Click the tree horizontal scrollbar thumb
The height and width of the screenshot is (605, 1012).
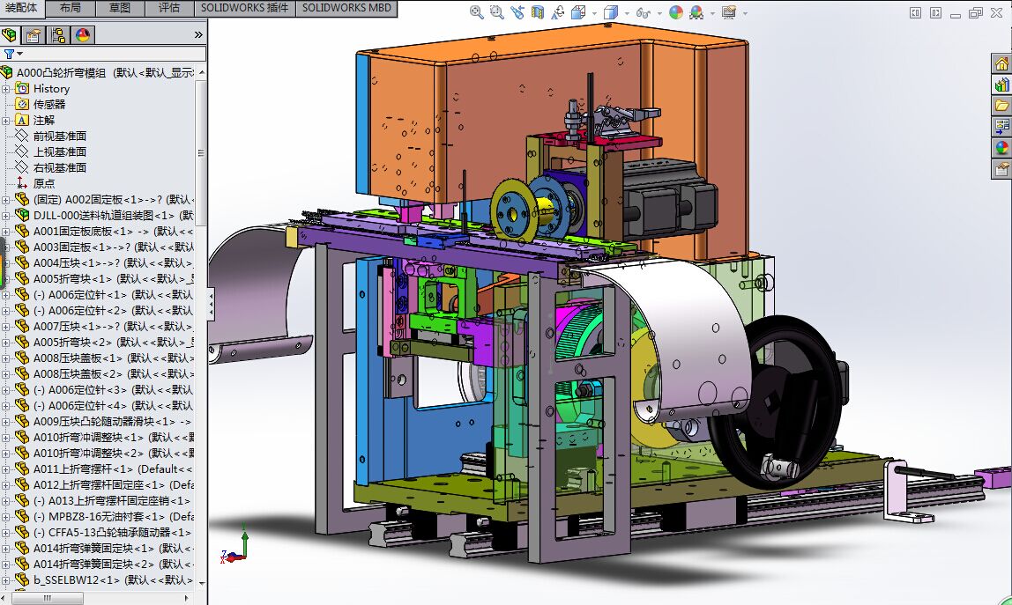(x=47, y=598)
